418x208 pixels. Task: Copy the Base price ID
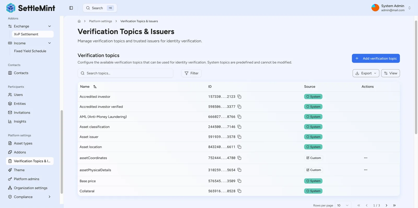(239, 181)
